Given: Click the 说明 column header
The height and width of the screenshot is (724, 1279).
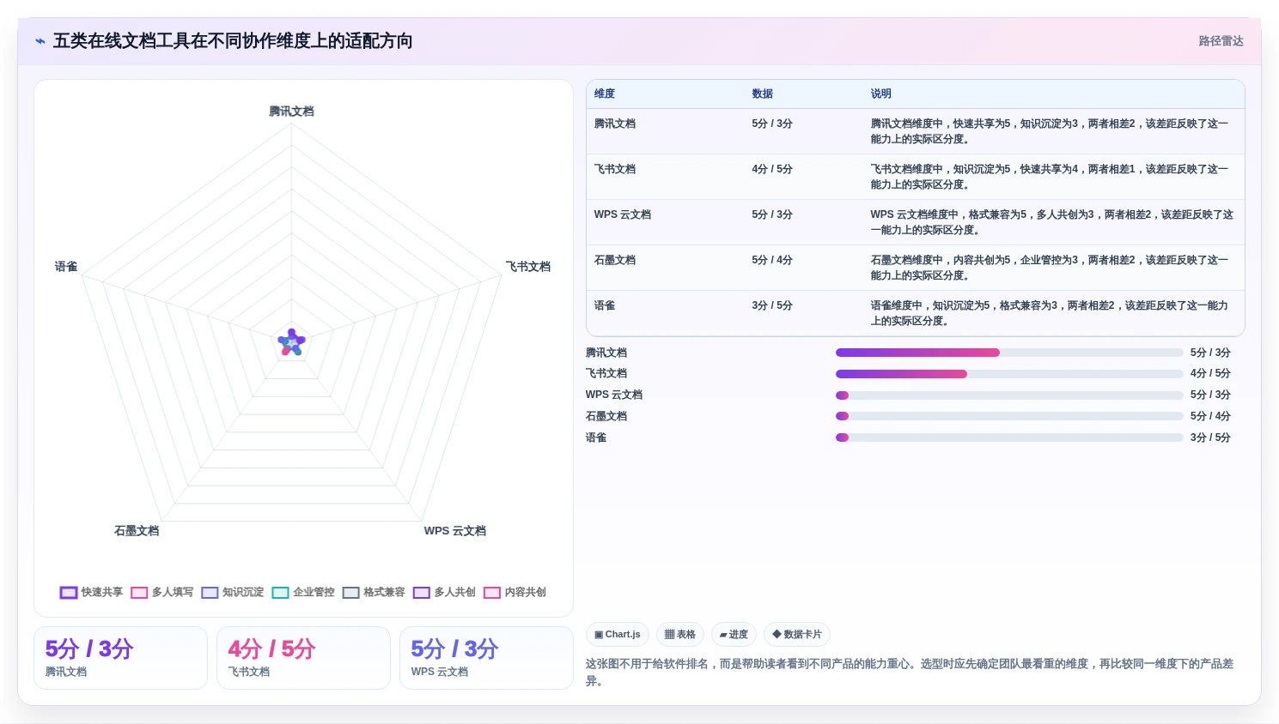Looking at the screenshot, I should (x=881, y=94).
